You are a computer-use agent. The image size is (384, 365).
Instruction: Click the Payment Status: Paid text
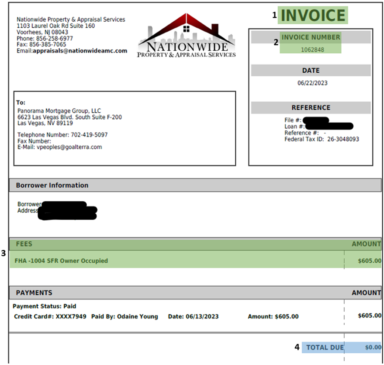(x=45, y=306)
